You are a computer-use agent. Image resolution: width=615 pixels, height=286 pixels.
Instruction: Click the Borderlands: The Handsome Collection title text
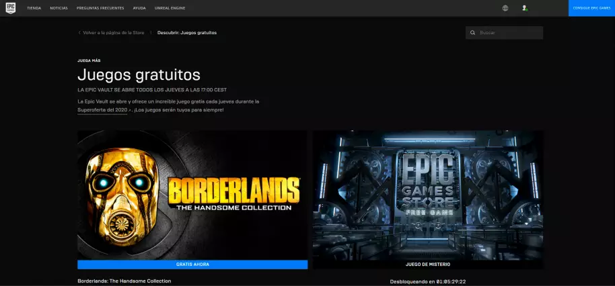(x=124, y=281)
